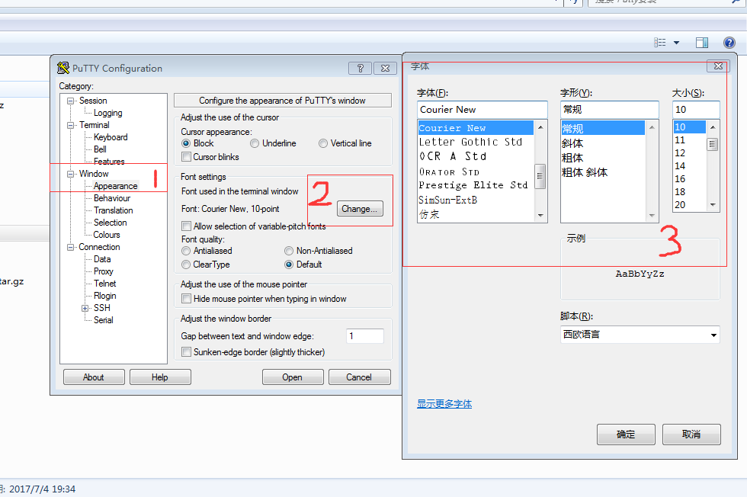Screen dimensions: 747x497
Task: Click the gap between text and edge field
Action: coord(365,336)
